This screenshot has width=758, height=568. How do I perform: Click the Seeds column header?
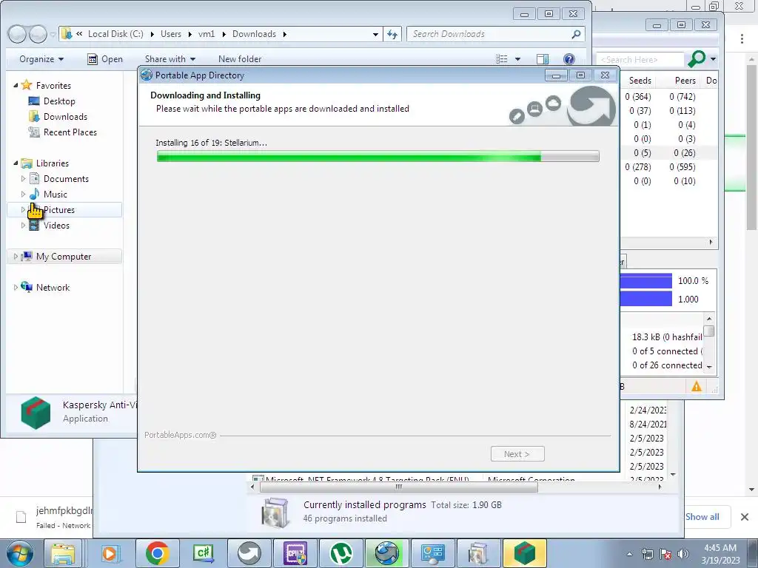pos(640,80)
